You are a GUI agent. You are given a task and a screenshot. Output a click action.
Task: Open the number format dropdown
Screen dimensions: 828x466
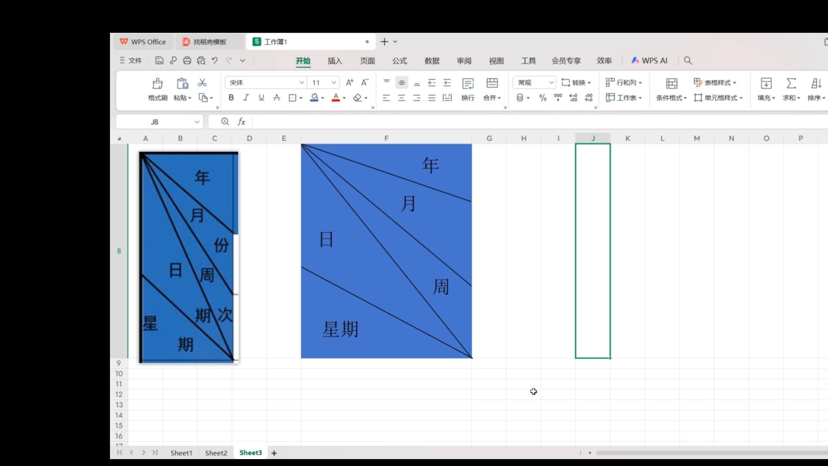coord(551,82)
